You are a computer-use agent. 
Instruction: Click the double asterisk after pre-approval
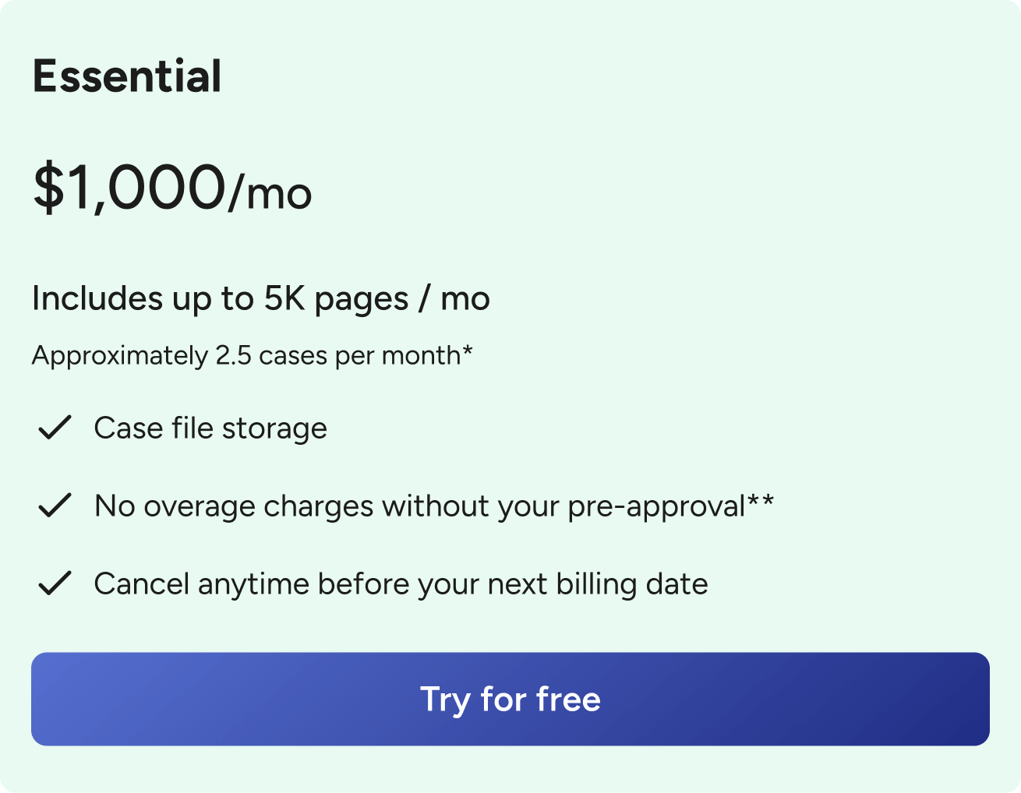[x=761, y=501]
